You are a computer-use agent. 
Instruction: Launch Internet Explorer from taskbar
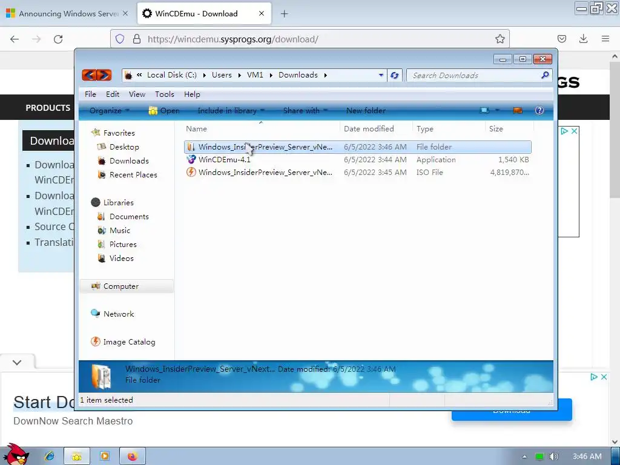pyautogui.click(x=50, y=457)
